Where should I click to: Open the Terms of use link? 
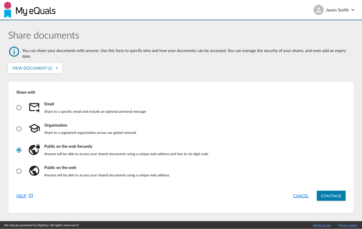coord(321,225)
